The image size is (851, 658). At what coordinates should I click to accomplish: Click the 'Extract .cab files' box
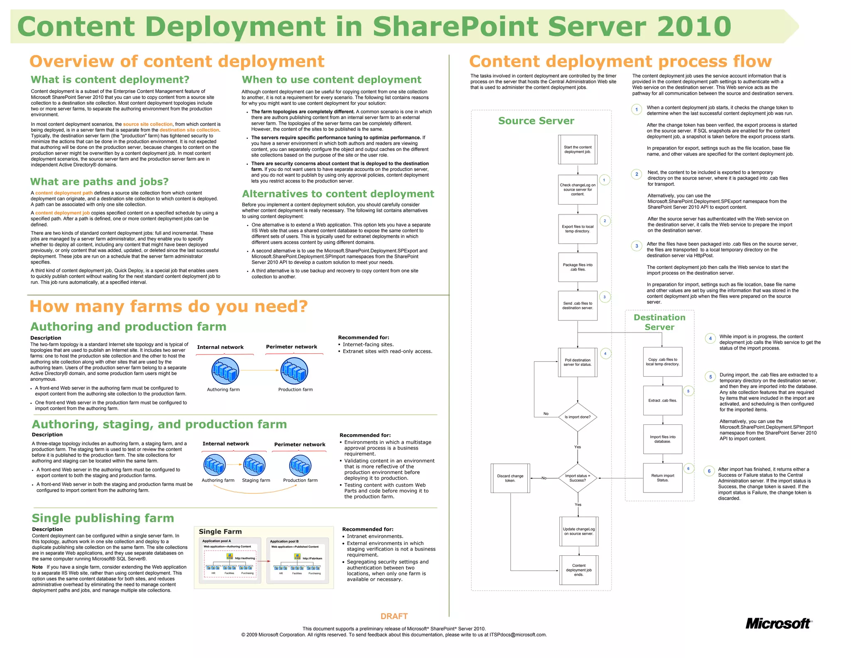click(x=663, y=400)
